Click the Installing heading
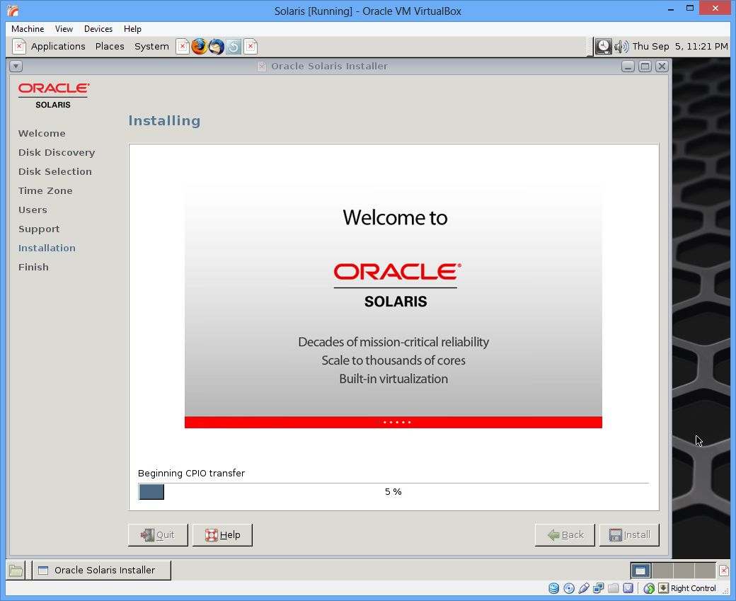Image resolution: width=736 pixels, height=601 pixels. point(164,120)
